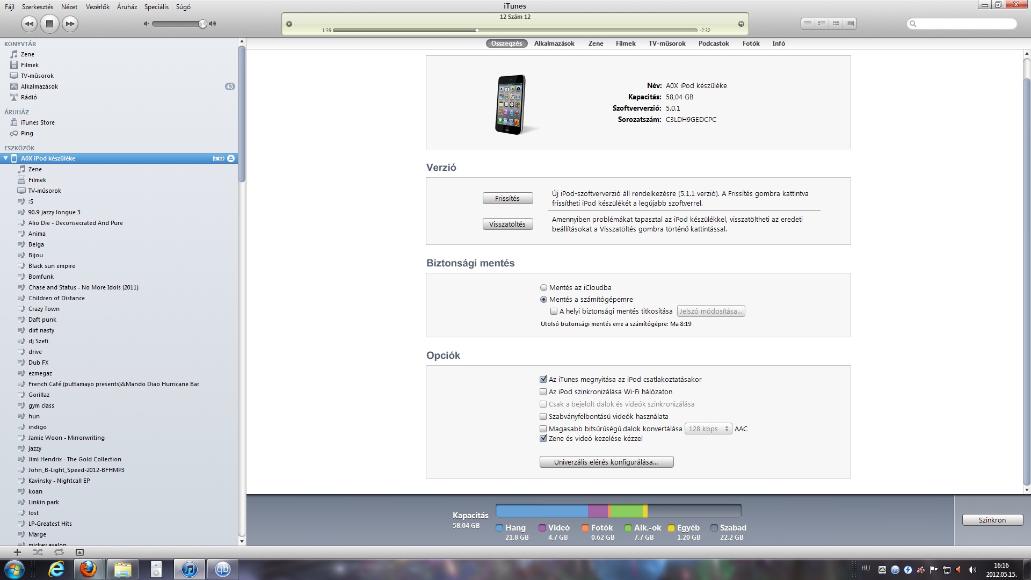The height and width of the screenshot is (580, 1031).
Task: Select Mentés az iCloudba radio button
Action: [543, 288]
